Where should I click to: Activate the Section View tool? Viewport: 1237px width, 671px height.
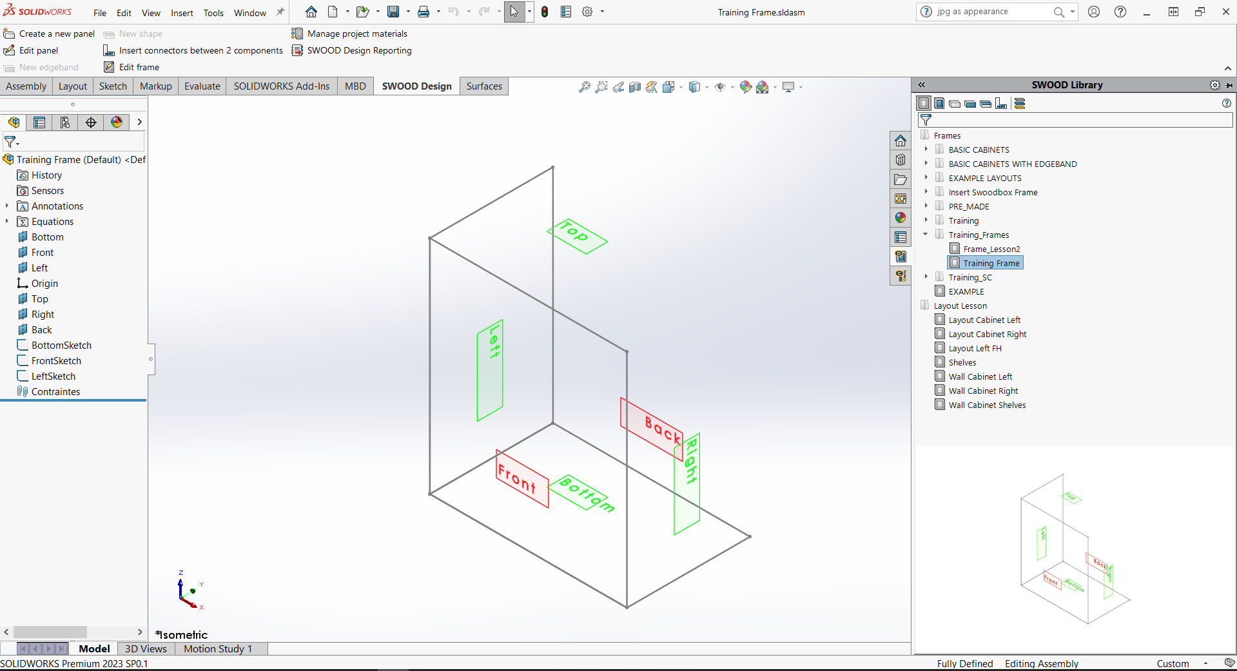(x=635, y=87)
